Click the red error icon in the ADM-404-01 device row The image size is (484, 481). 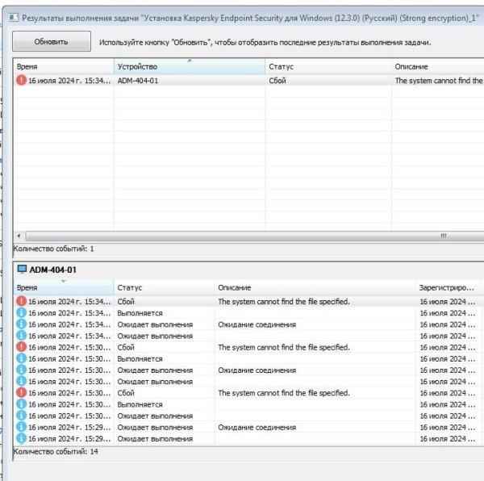point(21,80)
